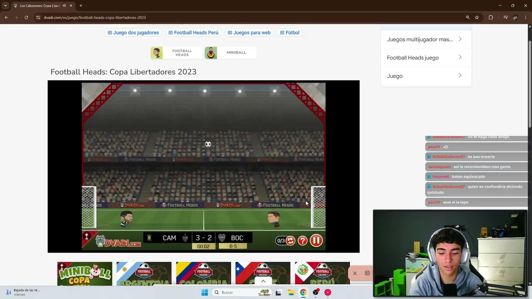Switch to Chrome on the taskbar
The image size is (532, 299).
click(x=303, y=292)
